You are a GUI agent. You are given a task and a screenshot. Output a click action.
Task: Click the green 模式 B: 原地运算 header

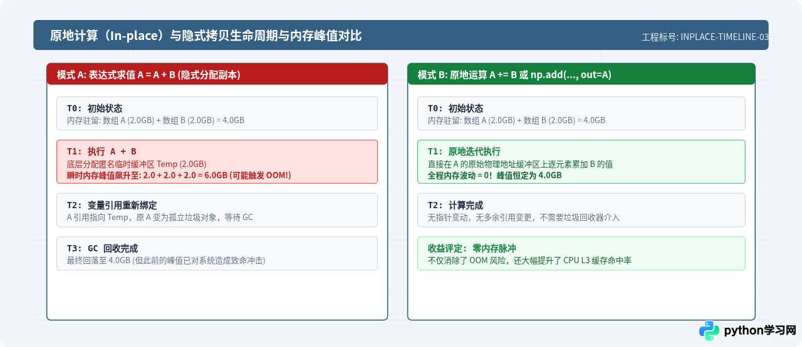(x=581, y=74)
